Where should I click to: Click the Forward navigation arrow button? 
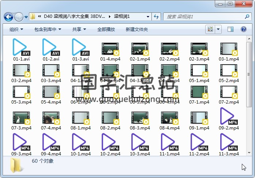[19, 17]
